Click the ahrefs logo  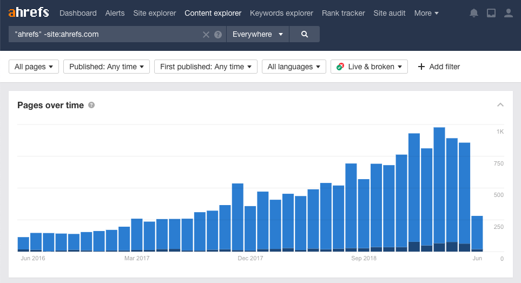(29, 12)
